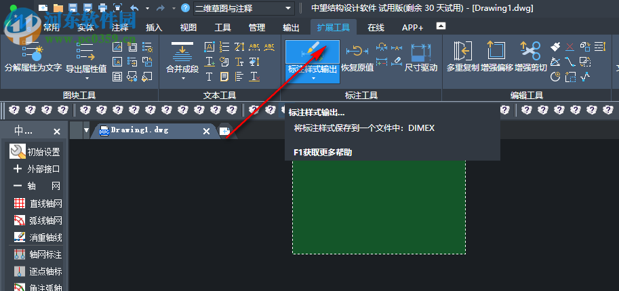
Task: Click the blue Help question mark icon
Action: [x=185, y=7]
